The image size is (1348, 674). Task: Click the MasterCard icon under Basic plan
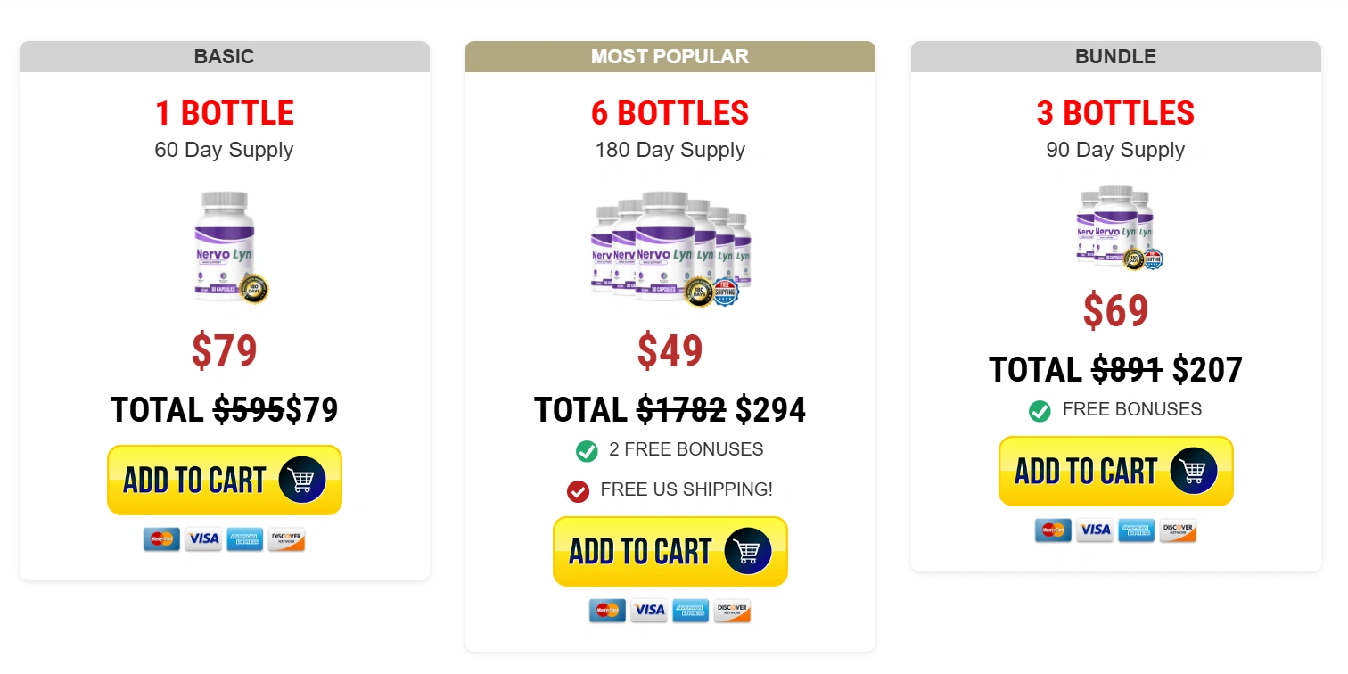161,539
